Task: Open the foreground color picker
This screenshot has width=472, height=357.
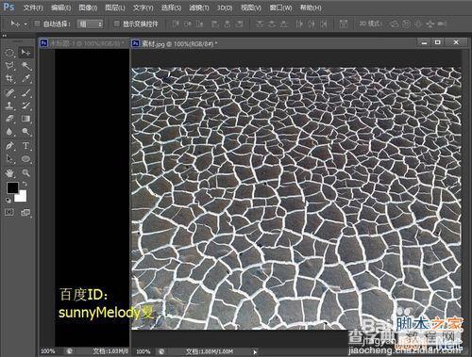Action: coord(12,187)
